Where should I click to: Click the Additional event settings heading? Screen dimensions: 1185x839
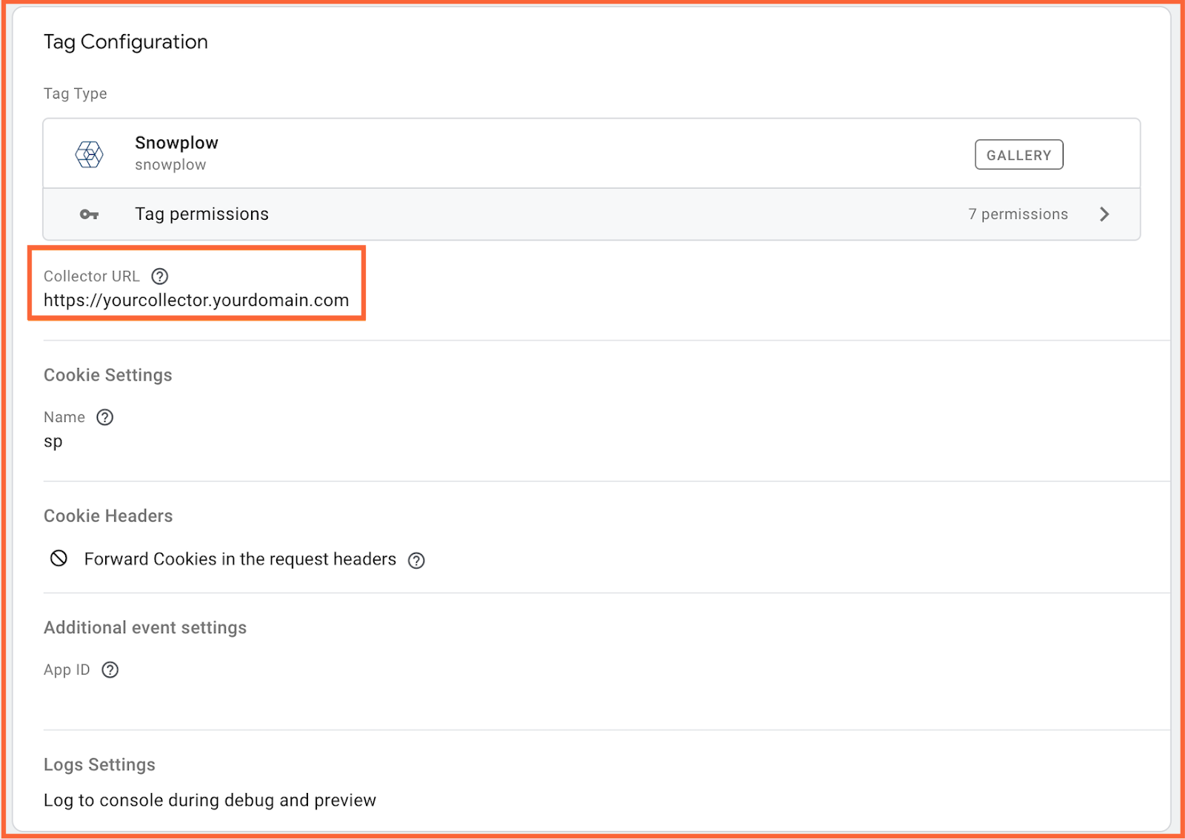tap(145, 627)
